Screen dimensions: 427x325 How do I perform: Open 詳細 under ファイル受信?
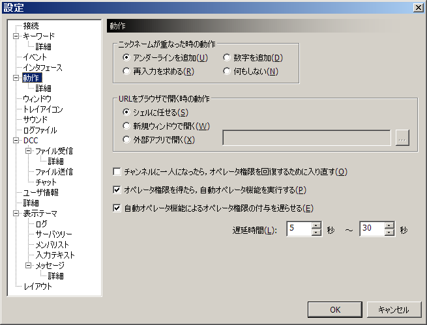pyautogui.click(x=55, y=162)
